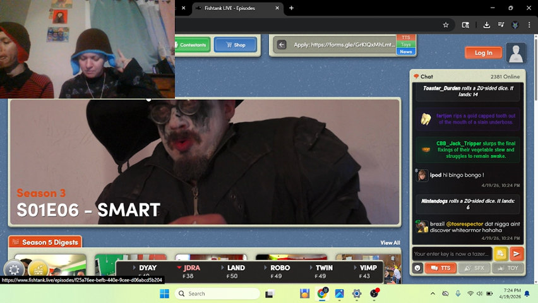Viewport: 538px width, 303px height.
Task: Open the Windows Start menu
Action: click(x=164, y=294)
